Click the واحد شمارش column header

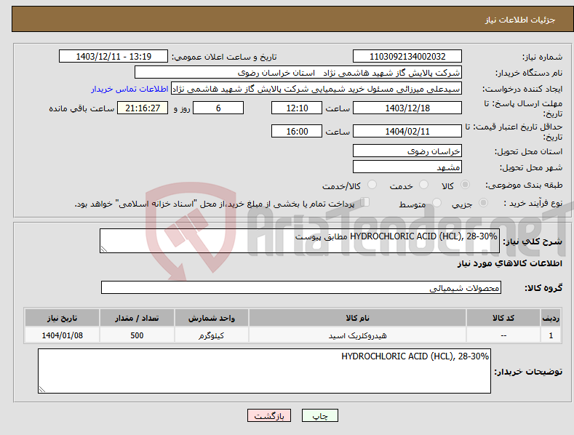pyautogui.click(x=212, y=318)
